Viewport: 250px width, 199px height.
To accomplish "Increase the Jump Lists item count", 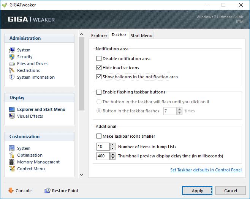I will [113, 145].
